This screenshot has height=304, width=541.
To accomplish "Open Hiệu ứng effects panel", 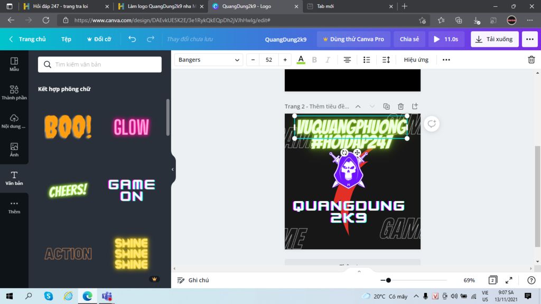I will coord(416,60).
